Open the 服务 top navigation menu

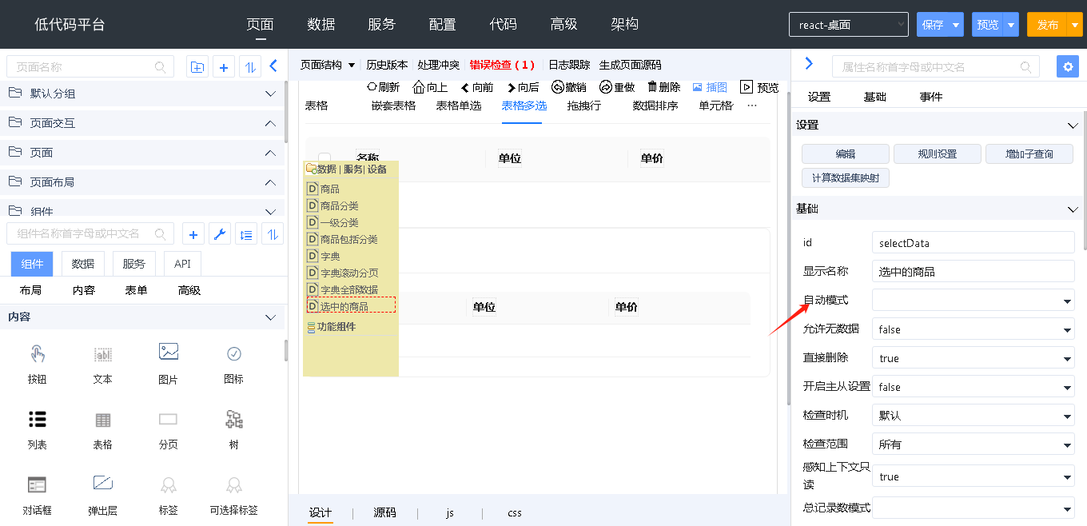click(382, 24)
